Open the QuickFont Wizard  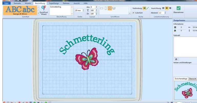(44, 10)
